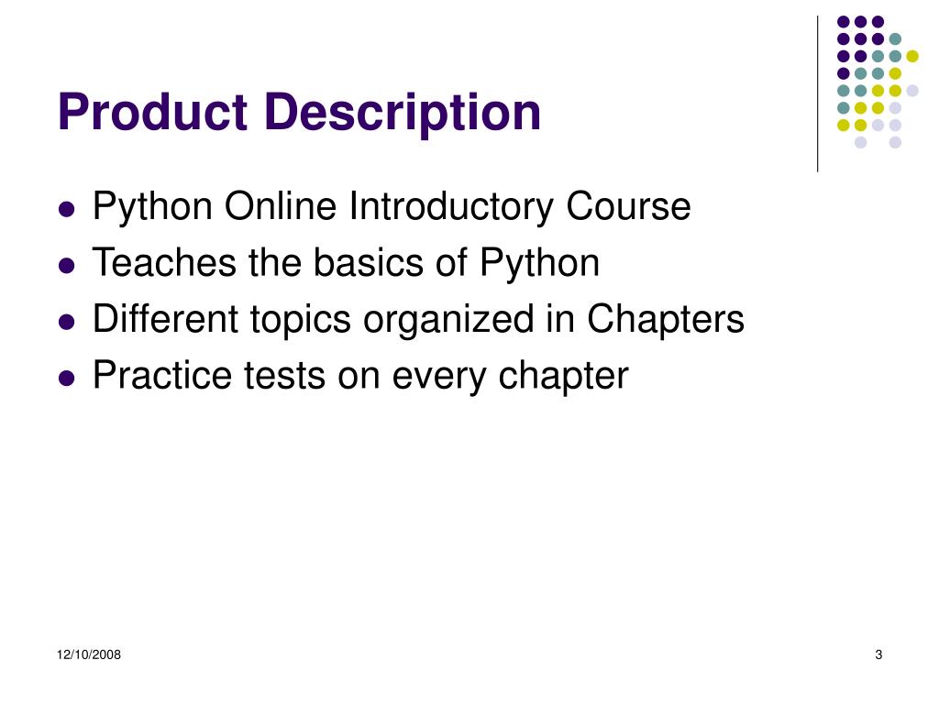Screen dimensions: 939x704
Task: Click the slide number 3
Action: tap(878, 654)
